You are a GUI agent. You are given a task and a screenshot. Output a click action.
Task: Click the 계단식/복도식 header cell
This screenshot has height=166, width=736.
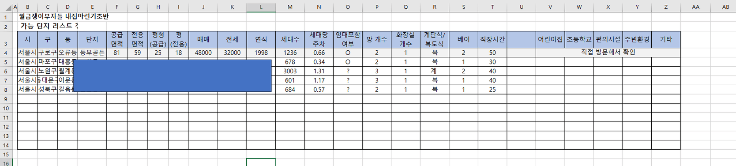tap(435, 39)
